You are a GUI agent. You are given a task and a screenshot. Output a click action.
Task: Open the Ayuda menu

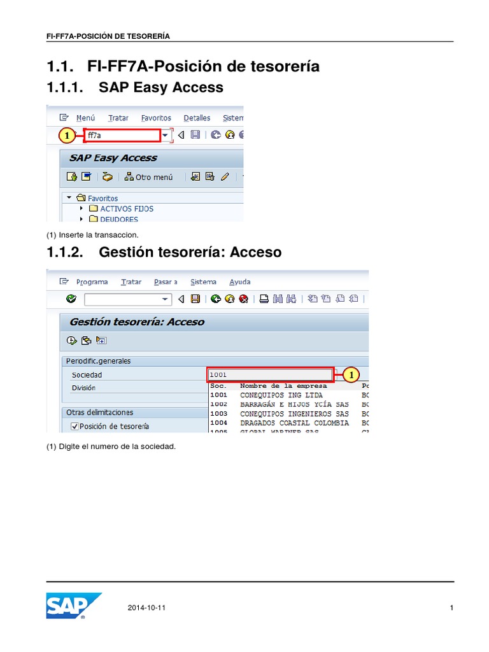pyautogui.click(x=240, y=282)
